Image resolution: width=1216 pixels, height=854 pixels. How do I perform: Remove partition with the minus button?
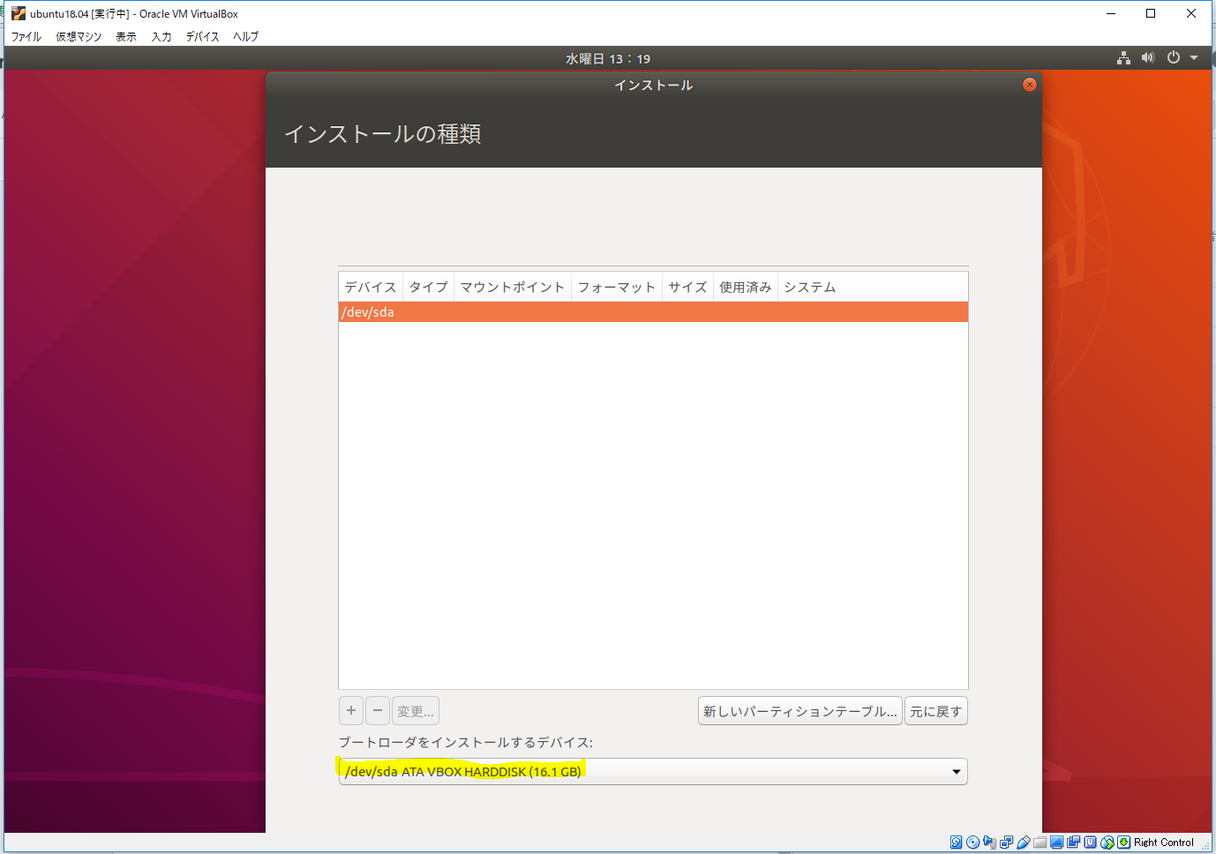pyautogui.click(x=378, y=710)
